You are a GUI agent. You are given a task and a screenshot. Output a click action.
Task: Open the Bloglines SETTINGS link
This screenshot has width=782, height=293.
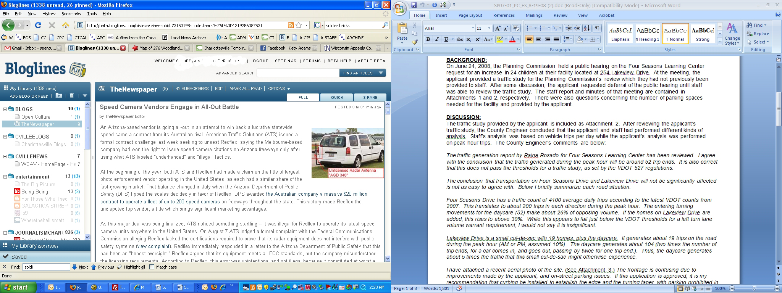(x=286, y=61)
